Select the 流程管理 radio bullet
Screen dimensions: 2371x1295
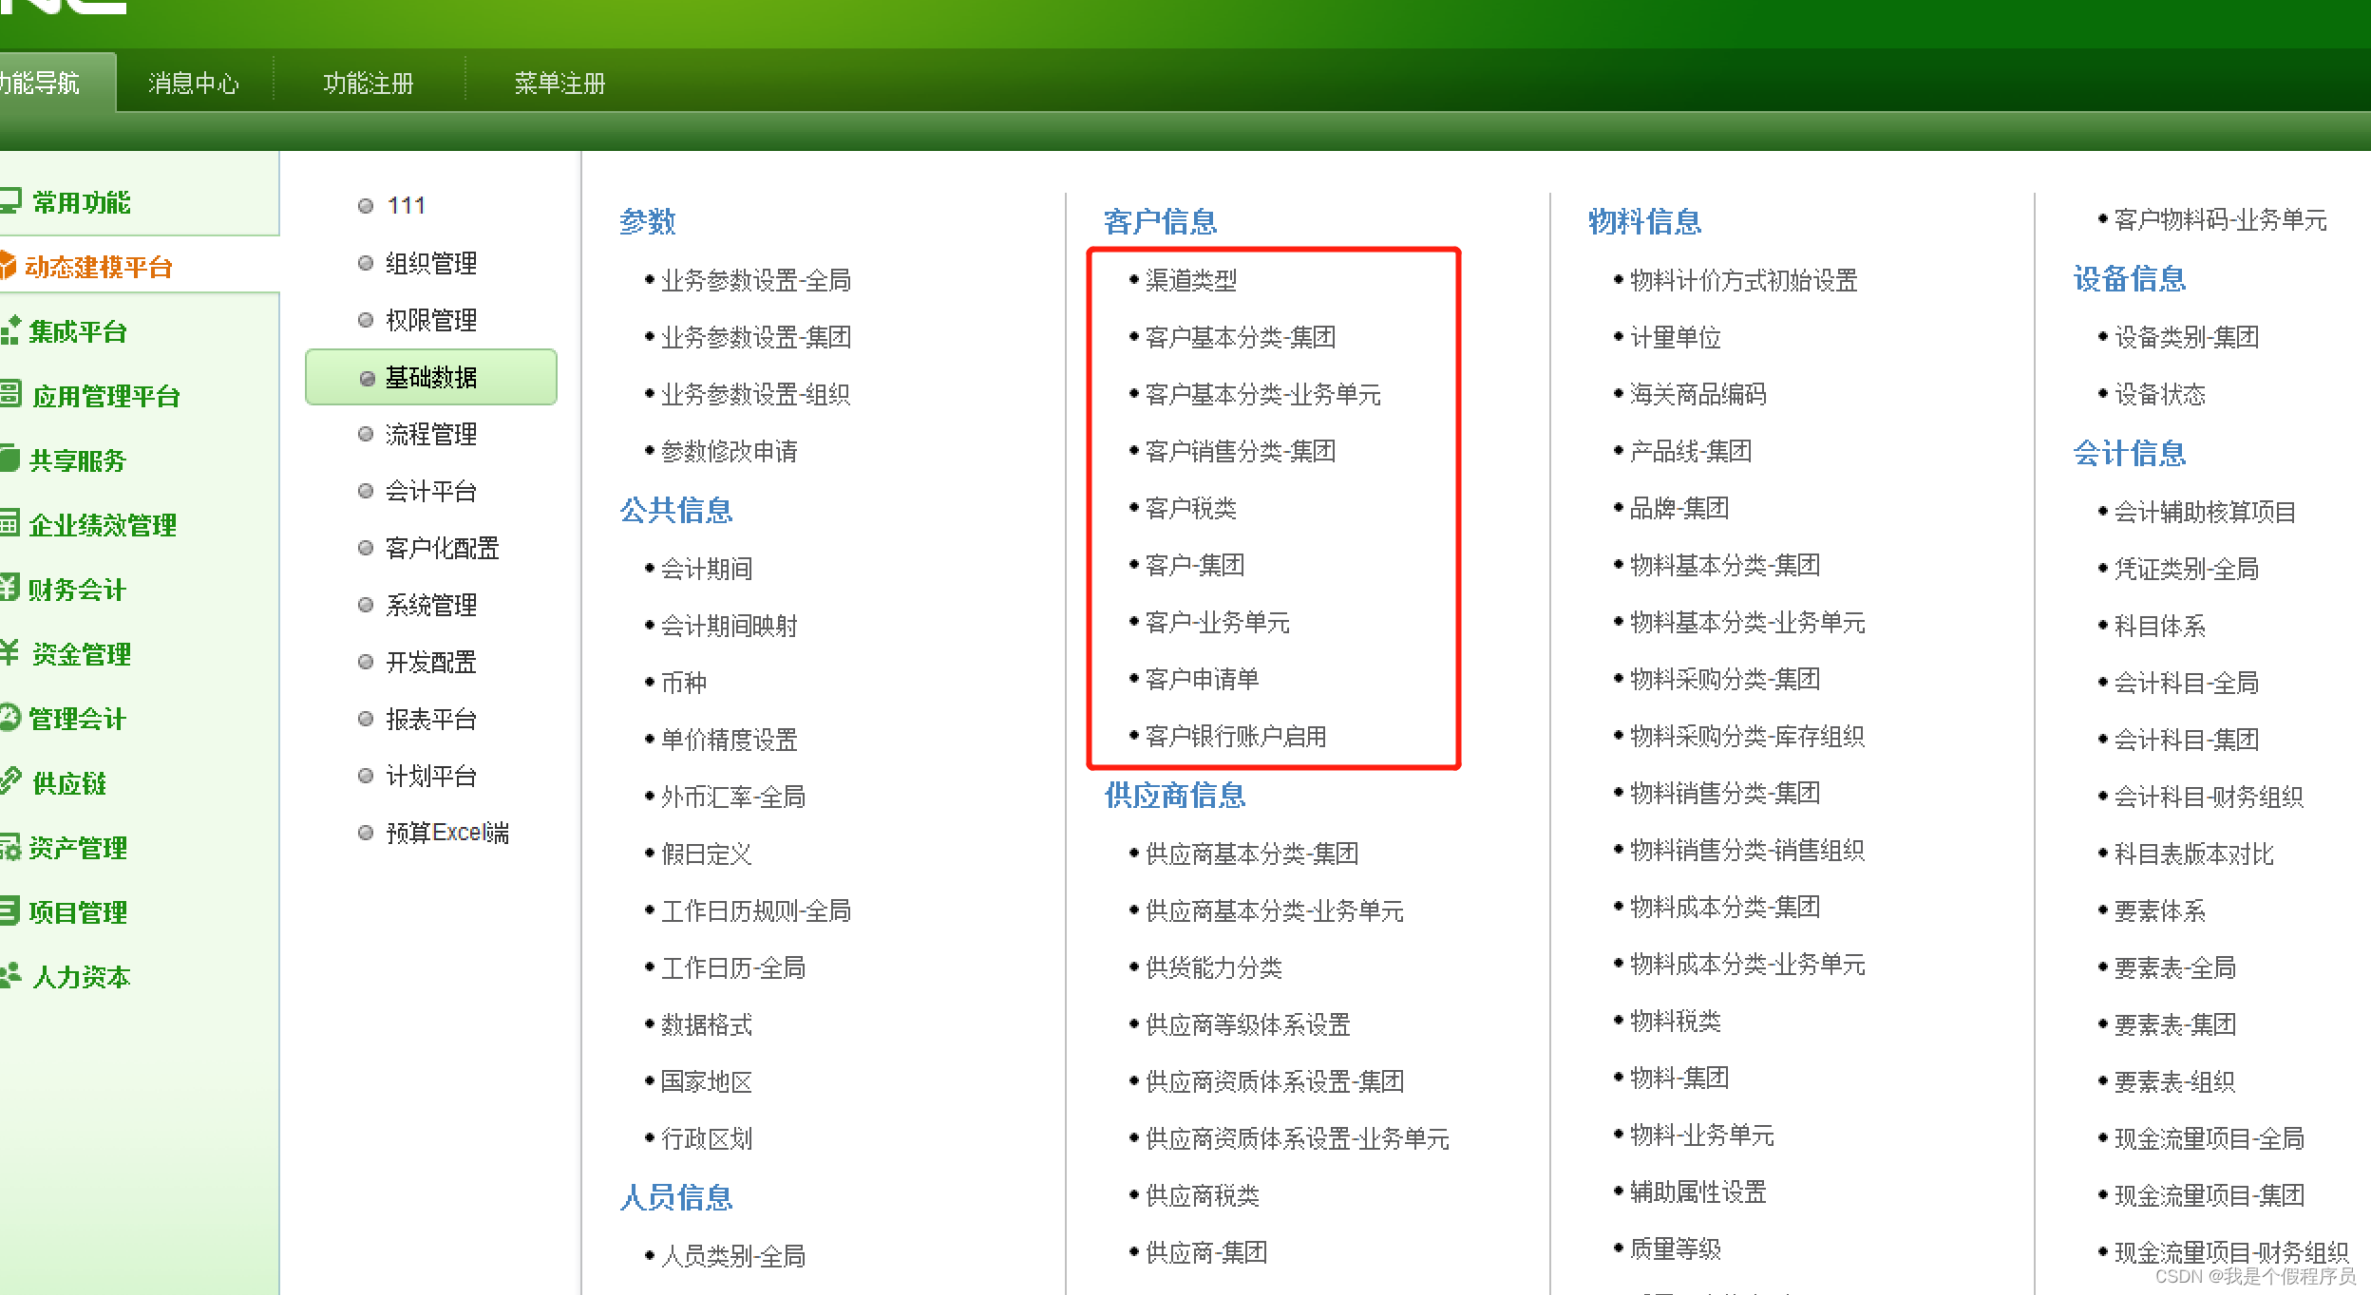(x=366, y=434)
